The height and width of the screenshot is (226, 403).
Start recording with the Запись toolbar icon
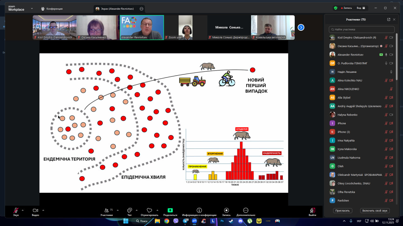pos(226,210)
